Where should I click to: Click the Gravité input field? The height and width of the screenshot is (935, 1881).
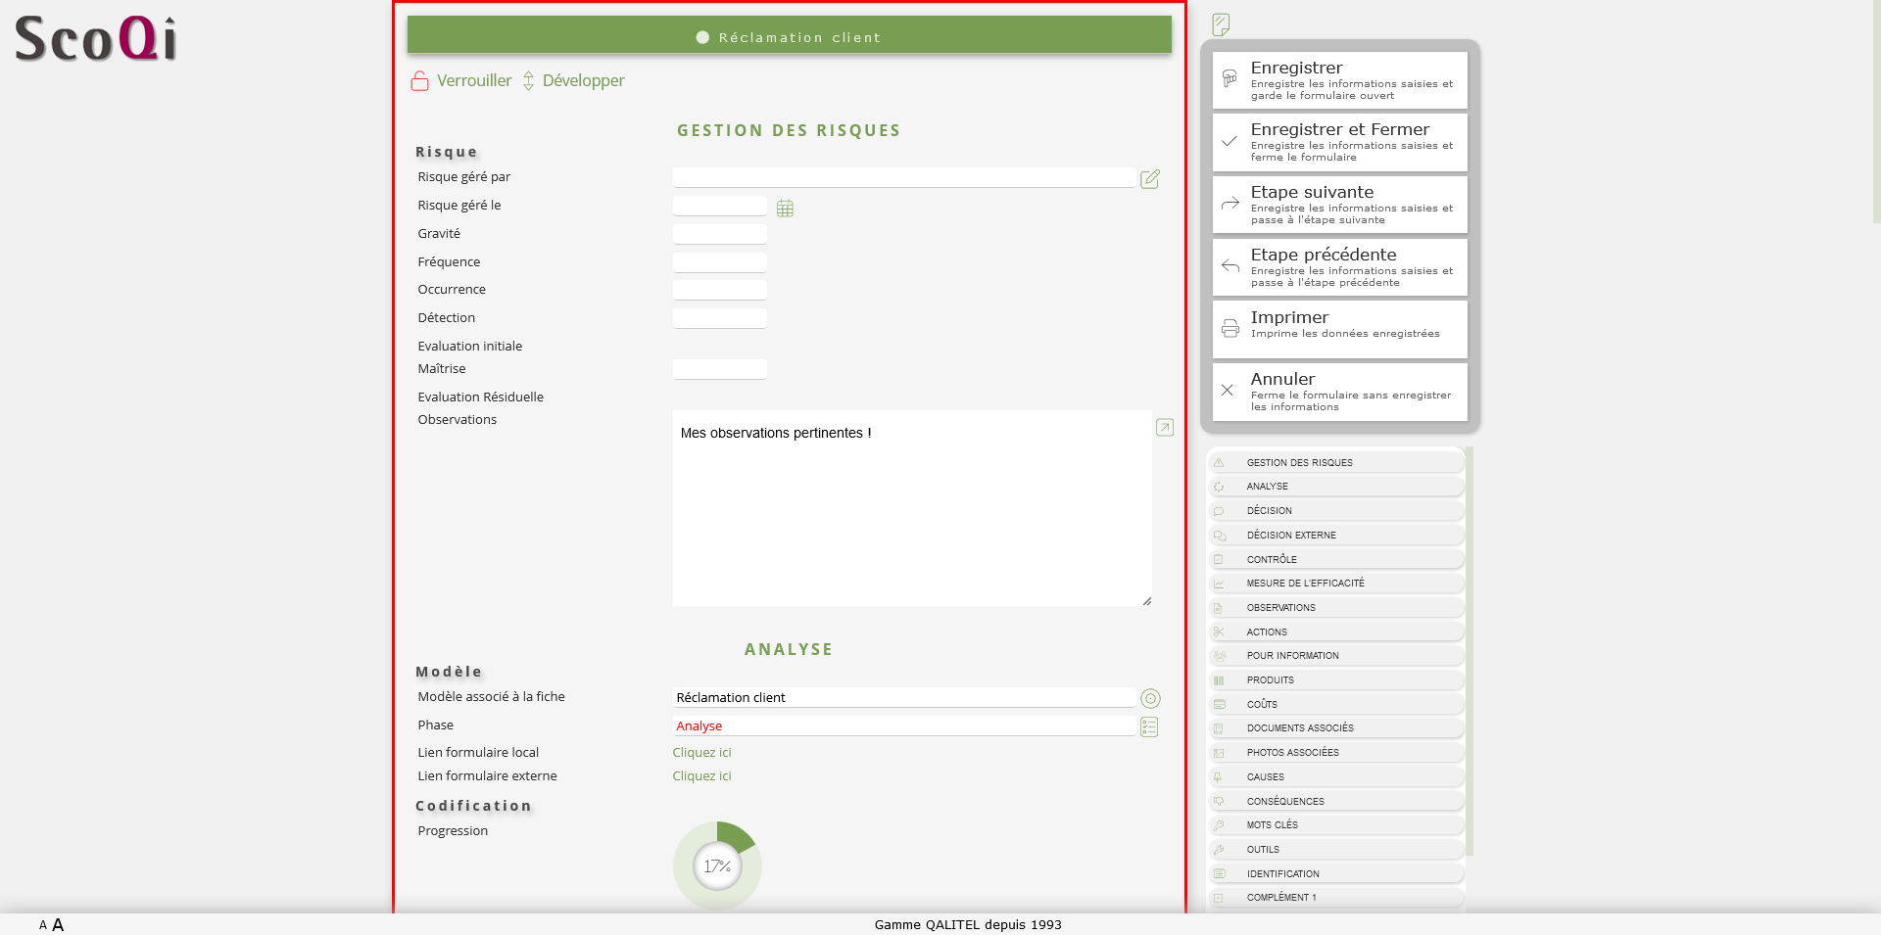click(x=720, y=234)
